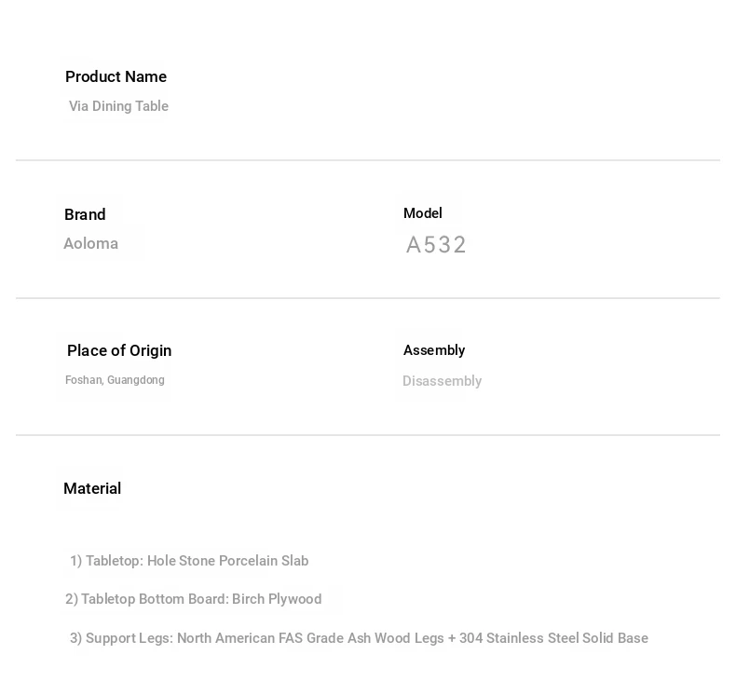The width and height of the screenshot is (736, 682).
Task: Click the Model label
Action: (x=423, y=213)
